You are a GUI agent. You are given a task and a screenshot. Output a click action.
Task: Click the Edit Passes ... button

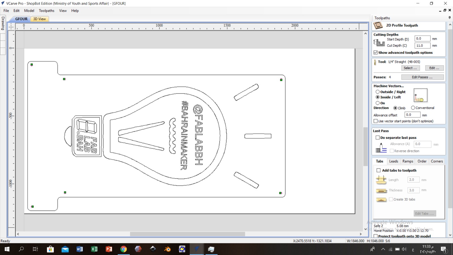pyautogui.click(x=422, y=77)
